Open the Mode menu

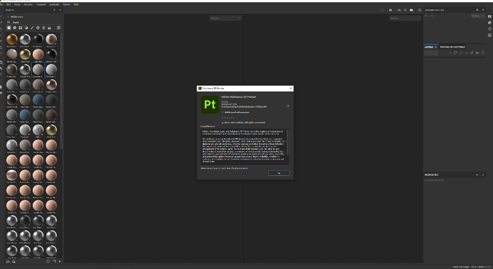pyautogui.click(x=17, y=4)
